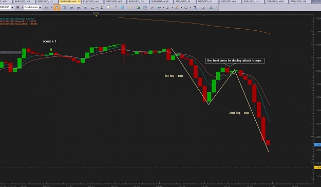This screenshot has height=187, width=321.
Task: Expand arrow next to horizontal double-arrow icon
Action: click(x=163, y=7)
